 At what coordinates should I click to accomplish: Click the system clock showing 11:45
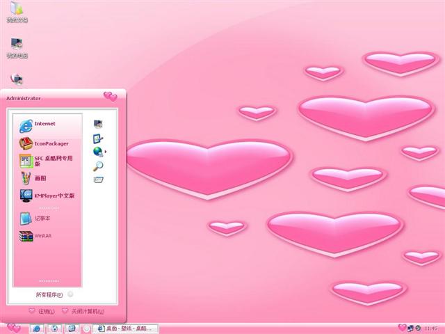[x=430, y=328]
